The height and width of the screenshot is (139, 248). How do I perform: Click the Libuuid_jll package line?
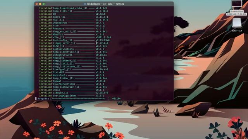click(74, 93)
